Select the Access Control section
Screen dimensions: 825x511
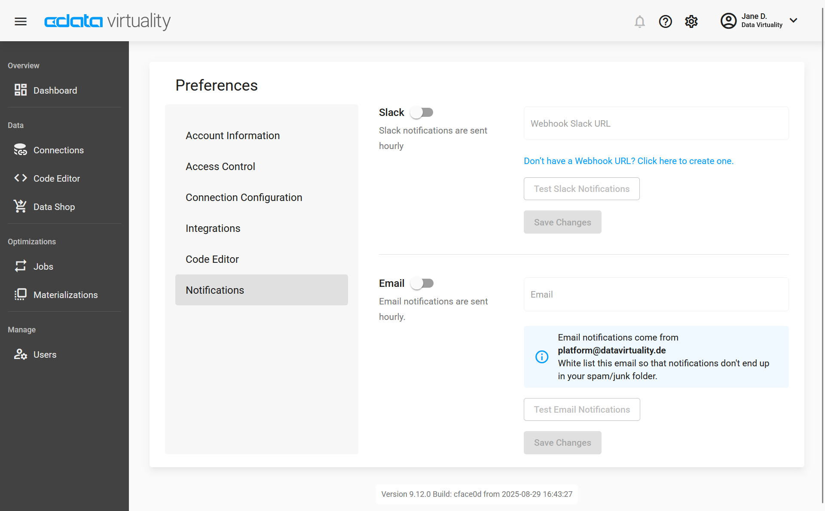pos(220,166)
